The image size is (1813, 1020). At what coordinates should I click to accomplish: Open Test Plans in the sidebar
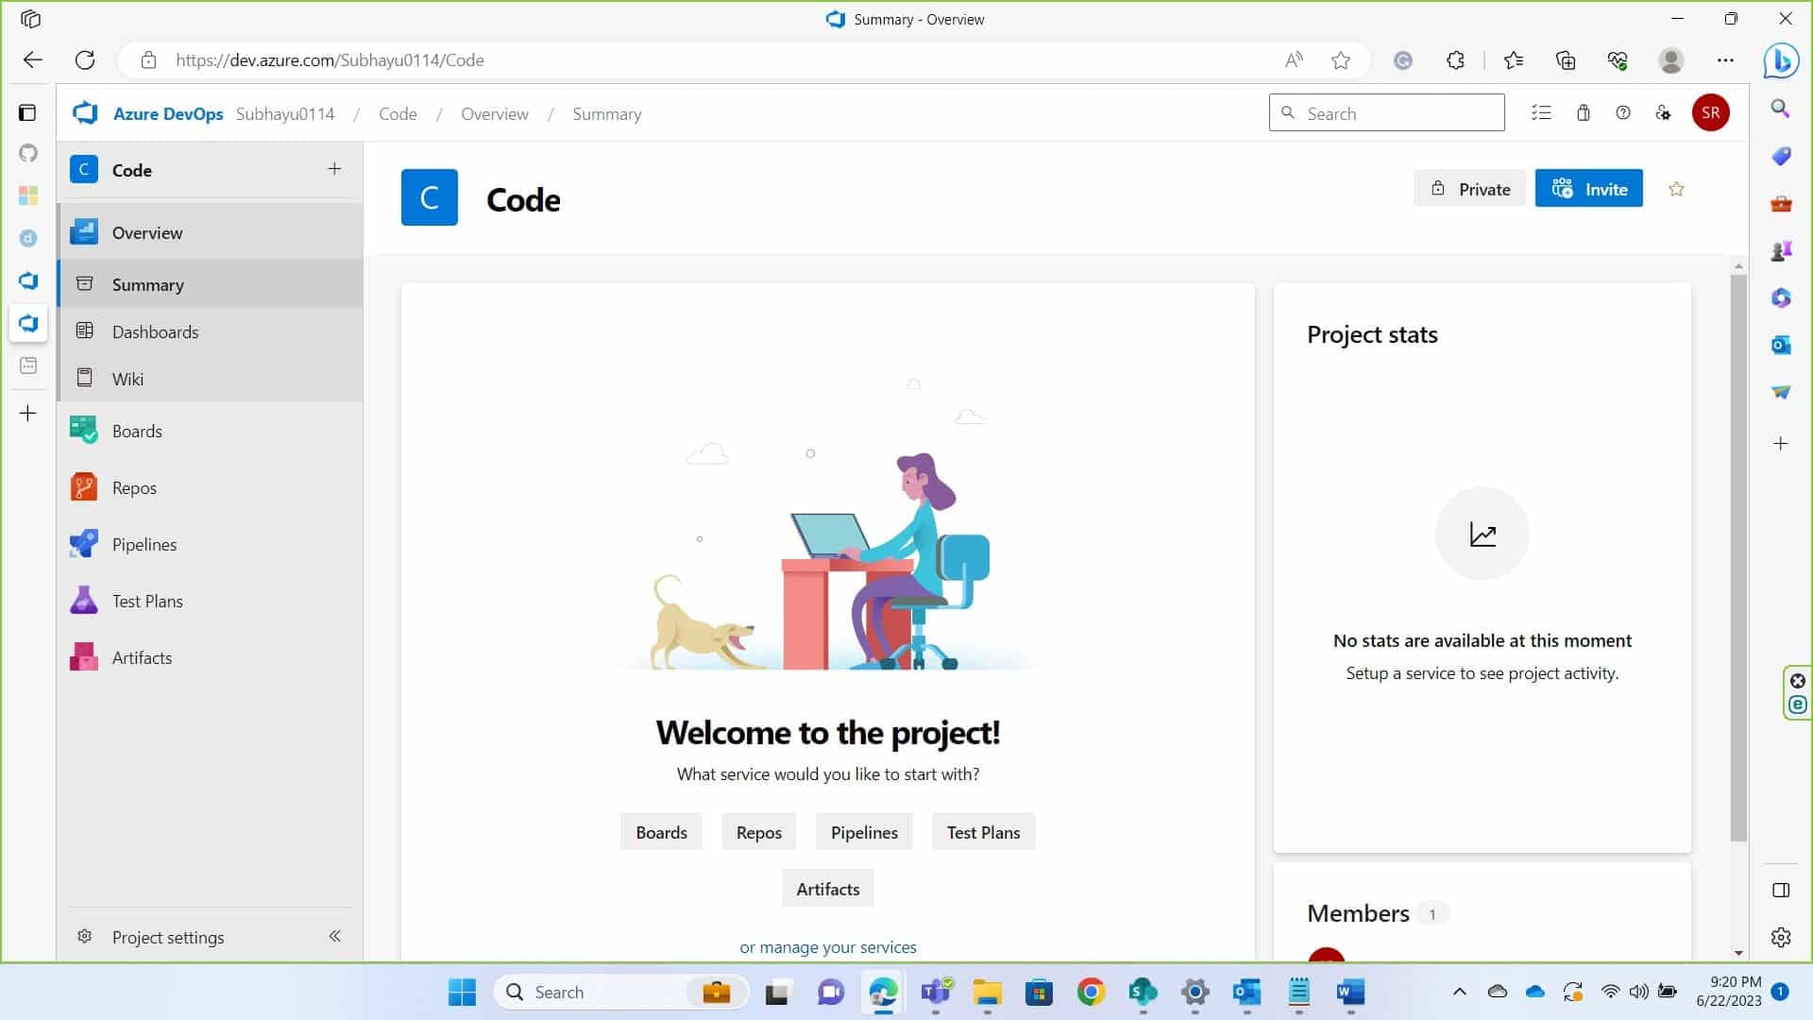point(146,602)
